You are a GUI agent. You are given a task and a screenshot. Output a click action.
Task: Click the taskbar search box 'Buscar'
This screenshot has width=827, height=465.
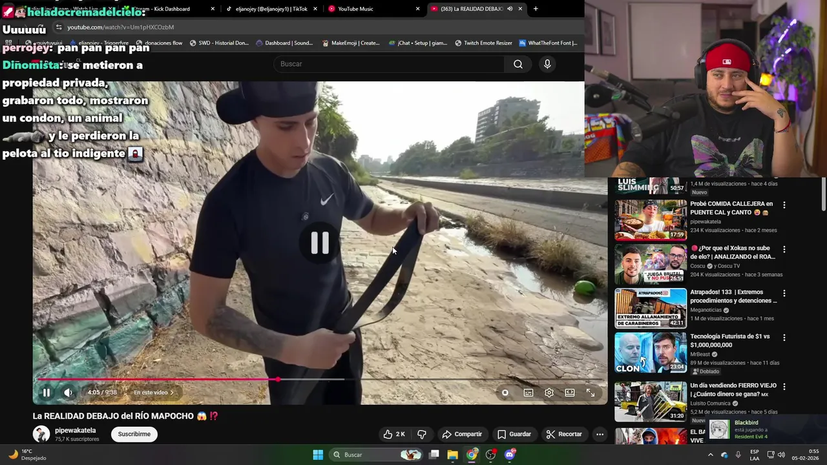pyautogui.click(x=377, y=455)
